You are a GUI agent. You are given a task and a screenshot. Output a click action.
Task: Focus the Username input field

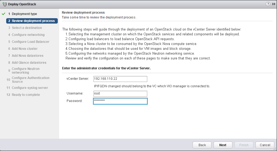coord(120,94)
